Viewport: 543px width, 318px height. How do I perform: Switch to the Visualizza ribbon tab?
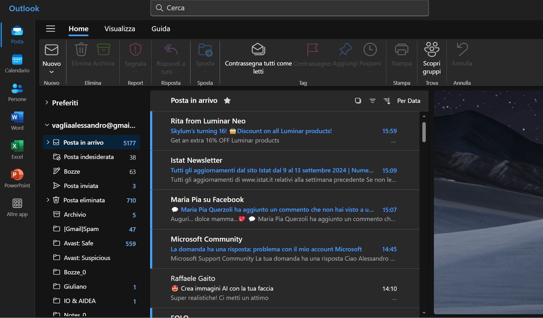point(120,29)
